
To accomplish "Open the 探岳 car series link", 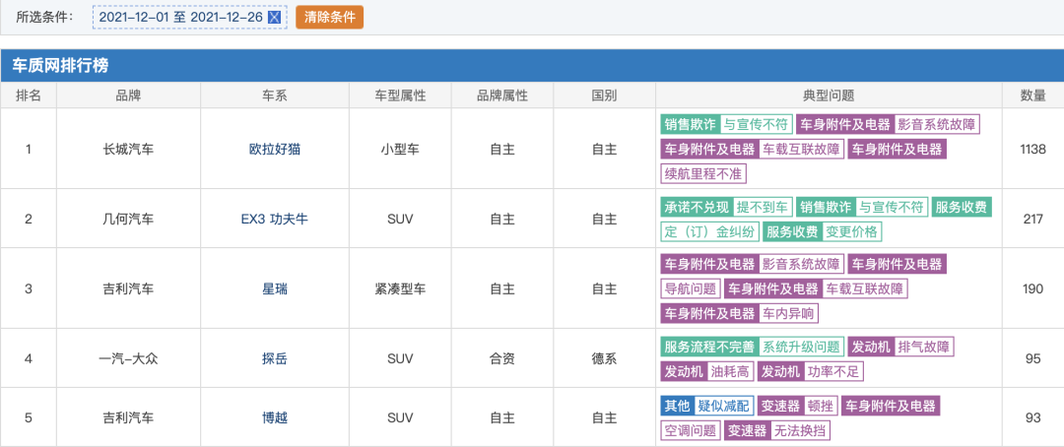I will coord(274,358).
